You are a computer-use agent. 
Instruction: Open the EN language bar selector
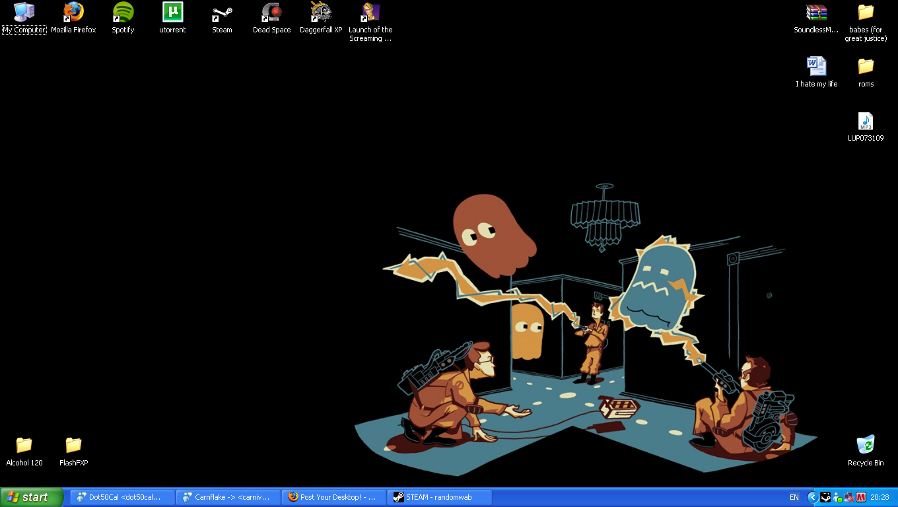point(794,497)
